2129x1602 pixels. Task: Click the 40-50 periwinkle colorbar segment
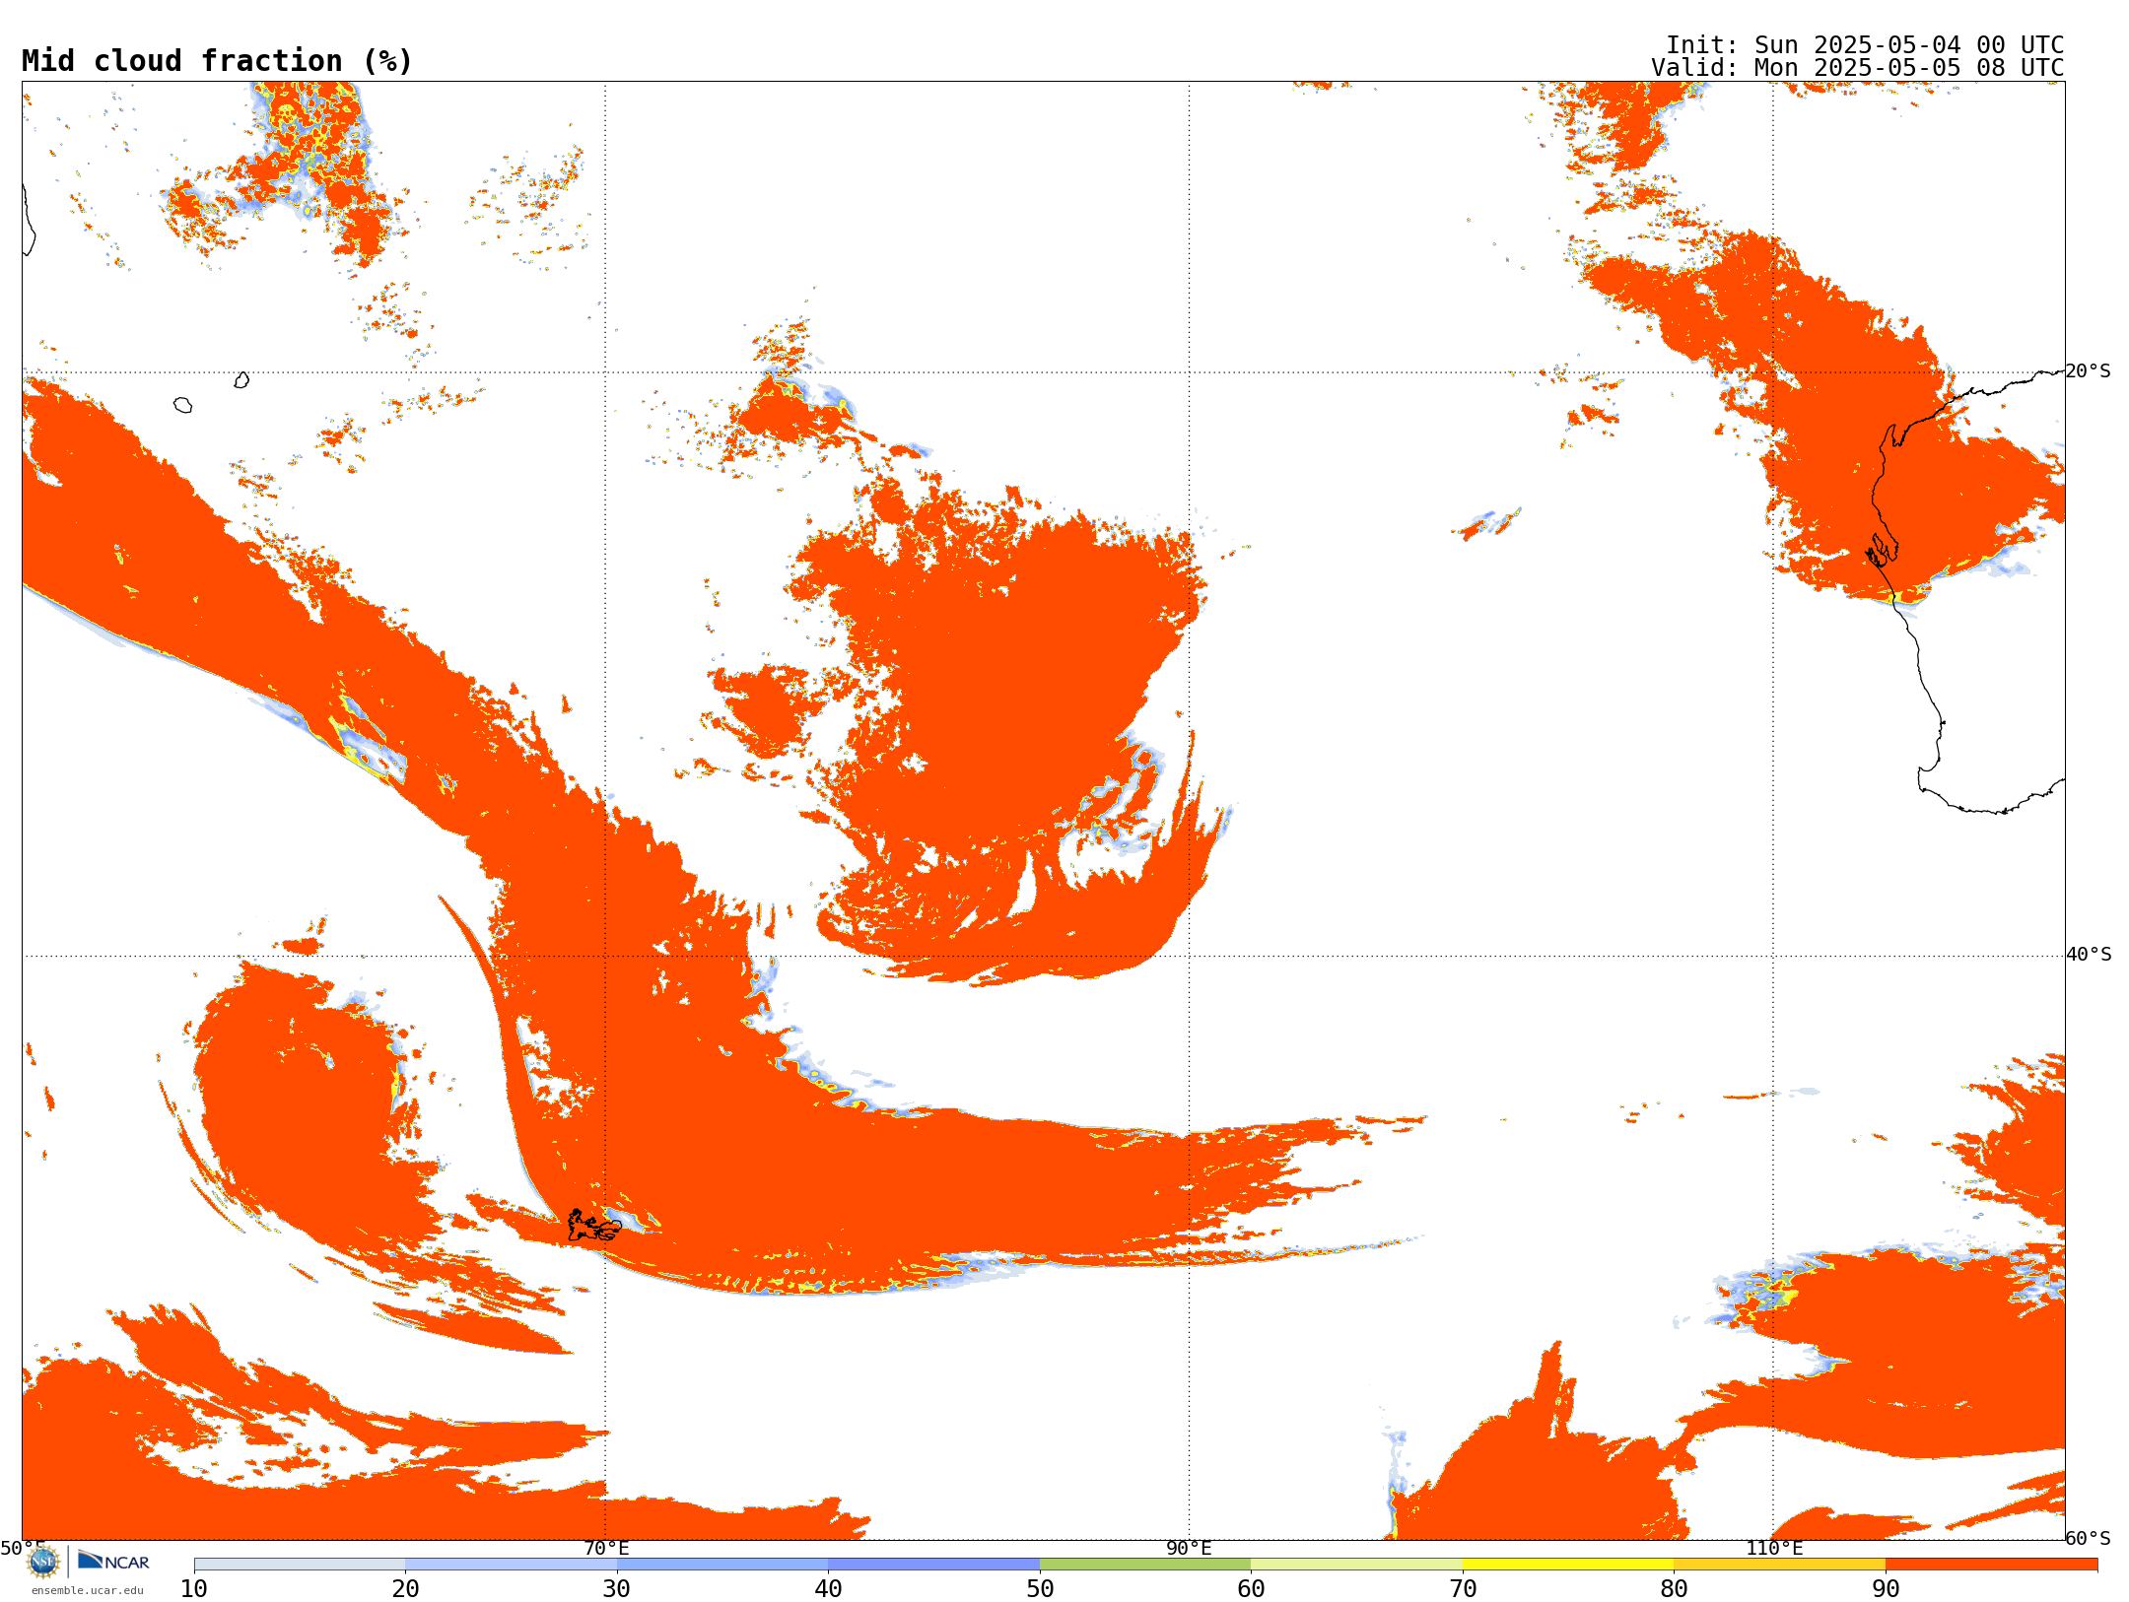[x=933, y=1565]
